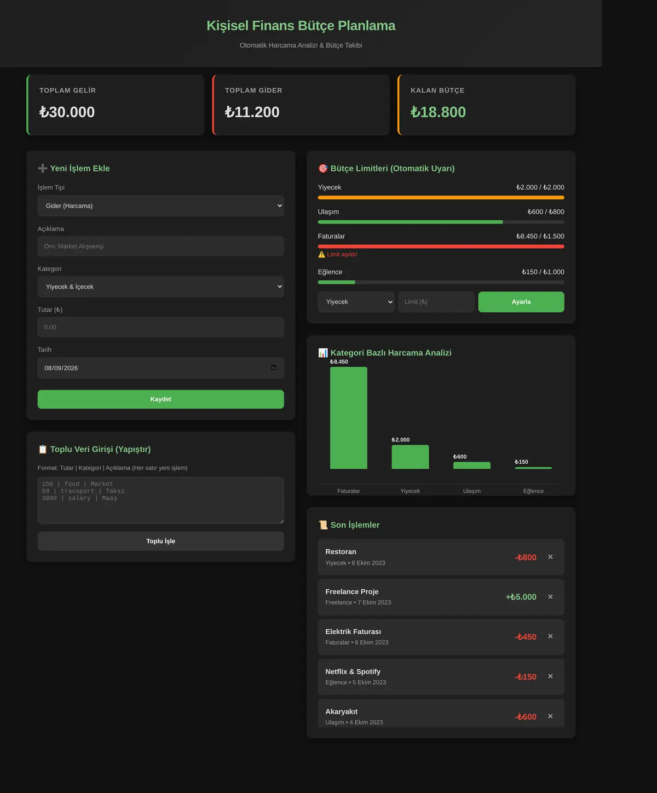Click the Ulaşım bar in the chart
Viewport: 657px width, 793px height.
472,466
